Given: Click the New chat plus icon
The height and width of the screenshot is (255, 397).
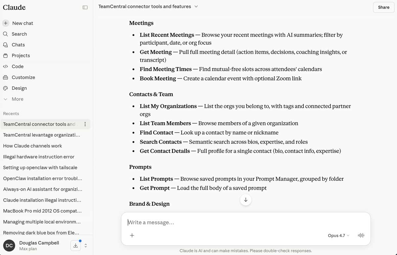Looking at the screenshot, I should click(6, 23).
